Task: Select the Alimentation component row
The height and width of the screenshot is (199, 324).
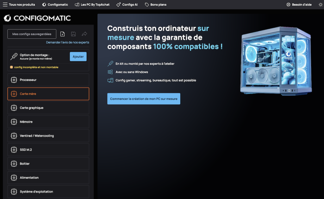Action: (x=48, y=178)
